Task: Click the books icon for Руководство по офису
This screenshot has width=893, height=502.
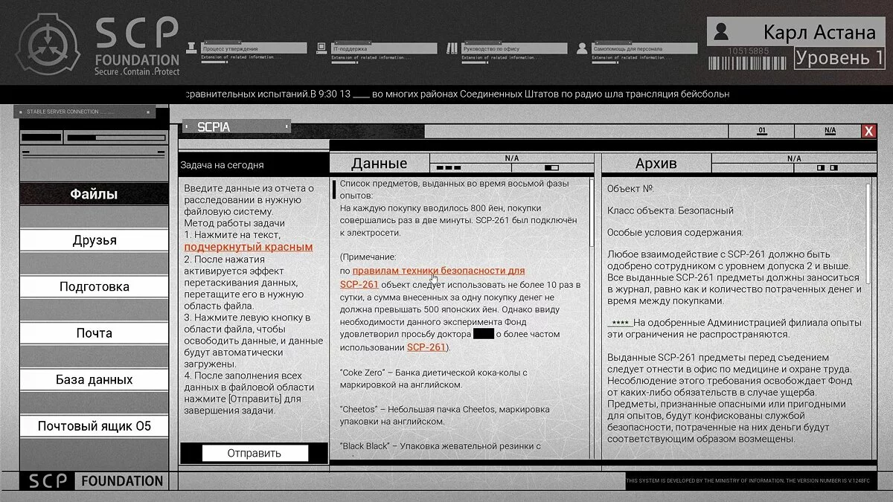Action: tap(452, 49)
